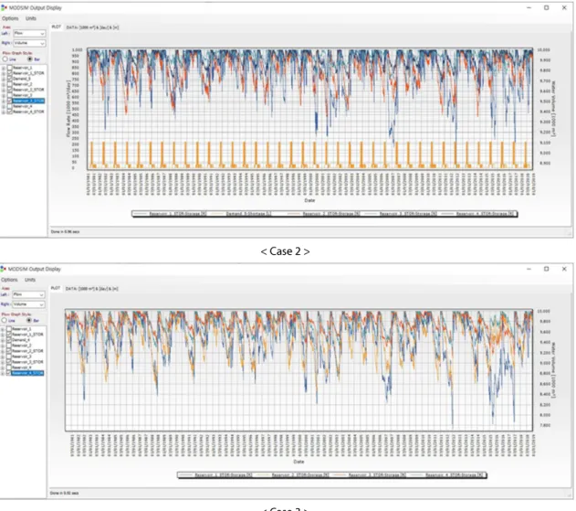Expand Reservoir_4_STOR tree node in Case 3 window

pyautogui.click(x=3, y=373)
